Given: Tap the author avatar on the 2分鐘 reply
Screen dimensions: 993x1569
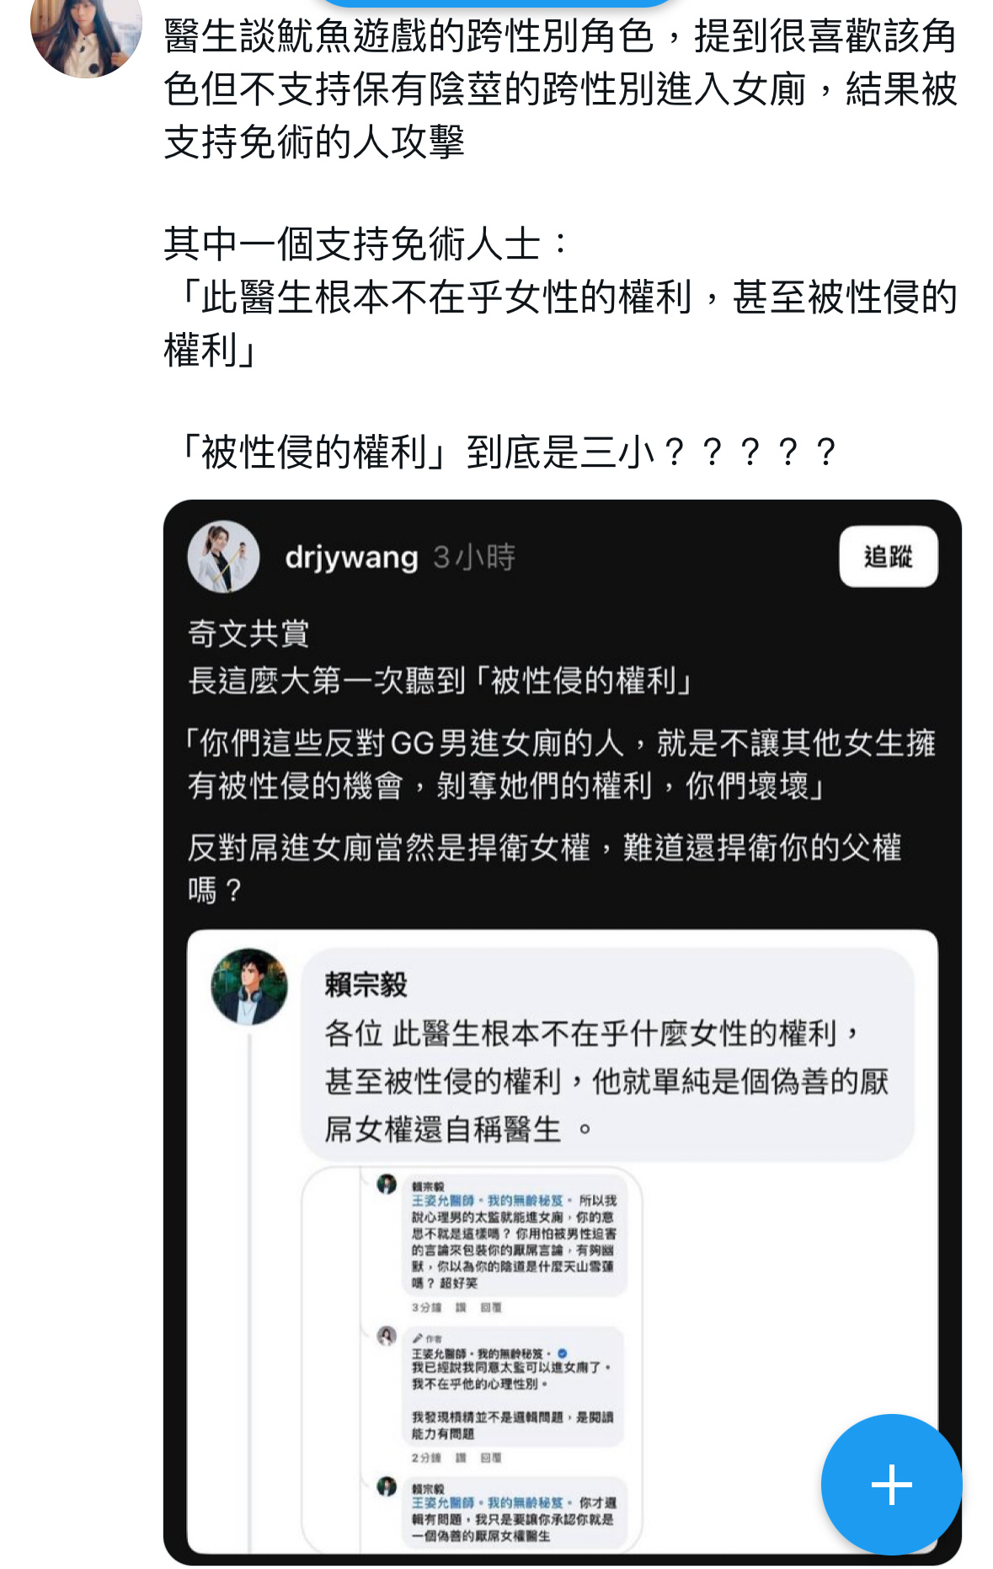Looking at the screenshot, I should click(387, 1336).
